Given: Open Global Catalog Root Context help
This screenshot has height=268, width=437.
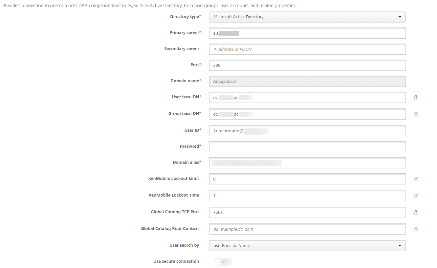Looking at the screenshot, I should click(x=416, y=229).
